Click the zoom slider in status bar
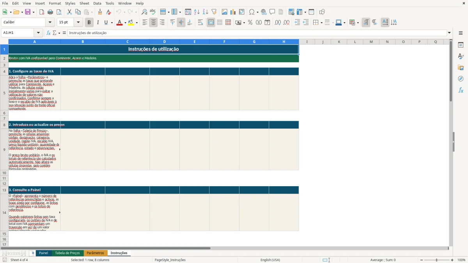Viewport: 468px width, 263px height. pos(436,260)
